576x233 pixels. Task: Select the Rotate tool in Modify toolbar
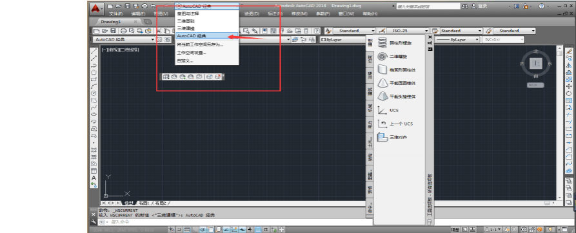(569, 93)
